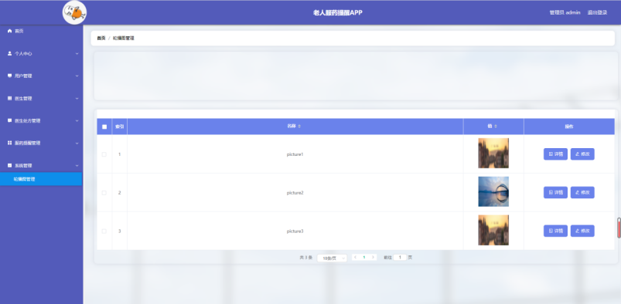The image size is (621, 304).
Task: Click the 服药提醒管理 sidebar icon
Action: [9, 143]
